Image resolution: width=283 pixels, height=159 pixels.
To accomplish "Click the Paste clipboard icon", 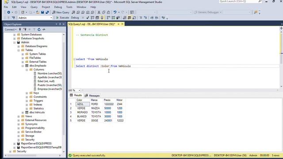I will tap(108, 12).
